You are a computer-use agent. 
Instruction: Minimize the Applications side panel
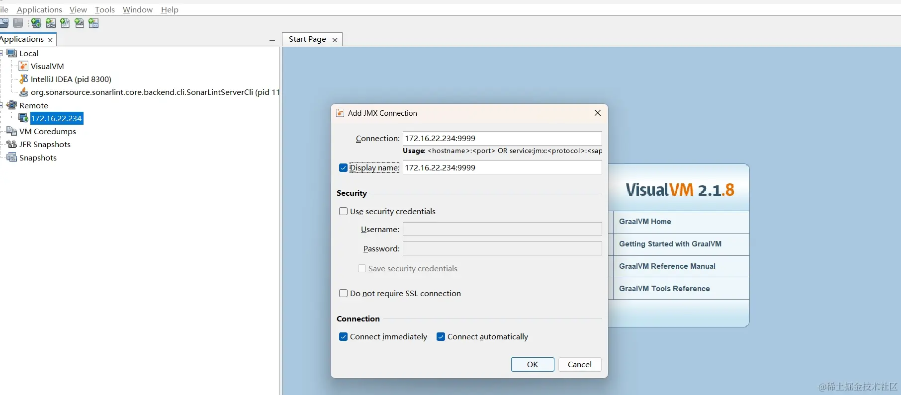(x=272, y=40)
